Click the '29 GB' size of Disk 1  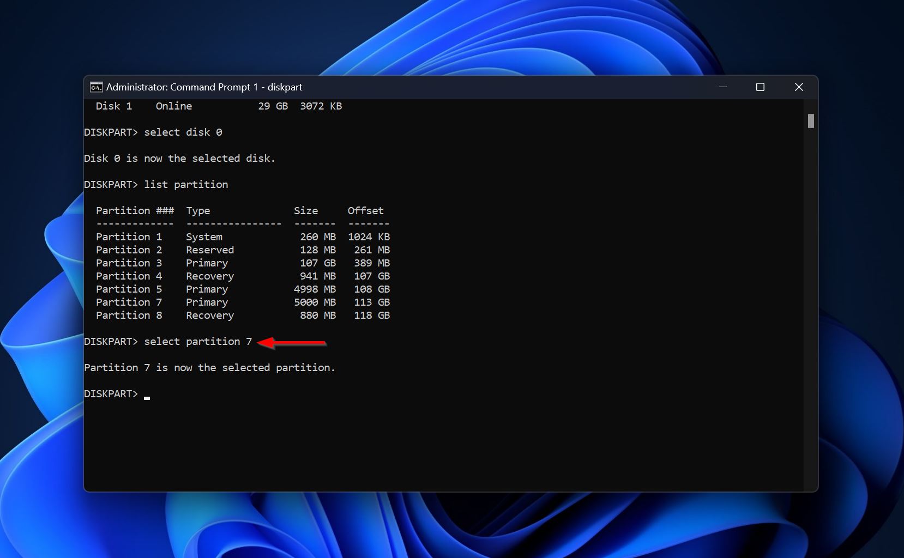(x=273, y=106)
